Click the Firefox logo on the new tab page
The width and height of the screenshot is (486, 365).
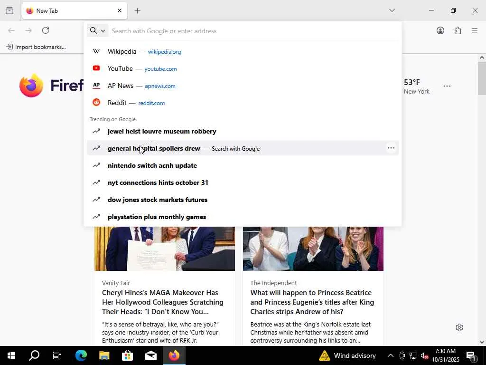[x=31, y=86]
